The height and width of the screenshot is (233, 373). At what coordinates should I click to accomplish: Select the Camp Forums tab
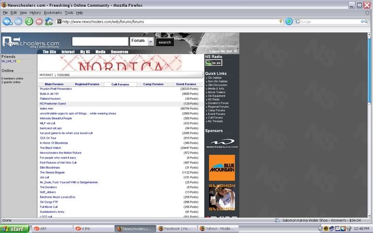[153, 84]
